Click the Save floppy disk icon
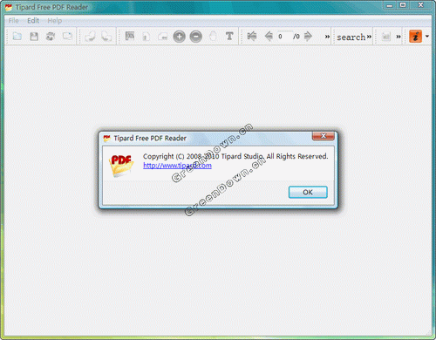 [x=34, y=37]
